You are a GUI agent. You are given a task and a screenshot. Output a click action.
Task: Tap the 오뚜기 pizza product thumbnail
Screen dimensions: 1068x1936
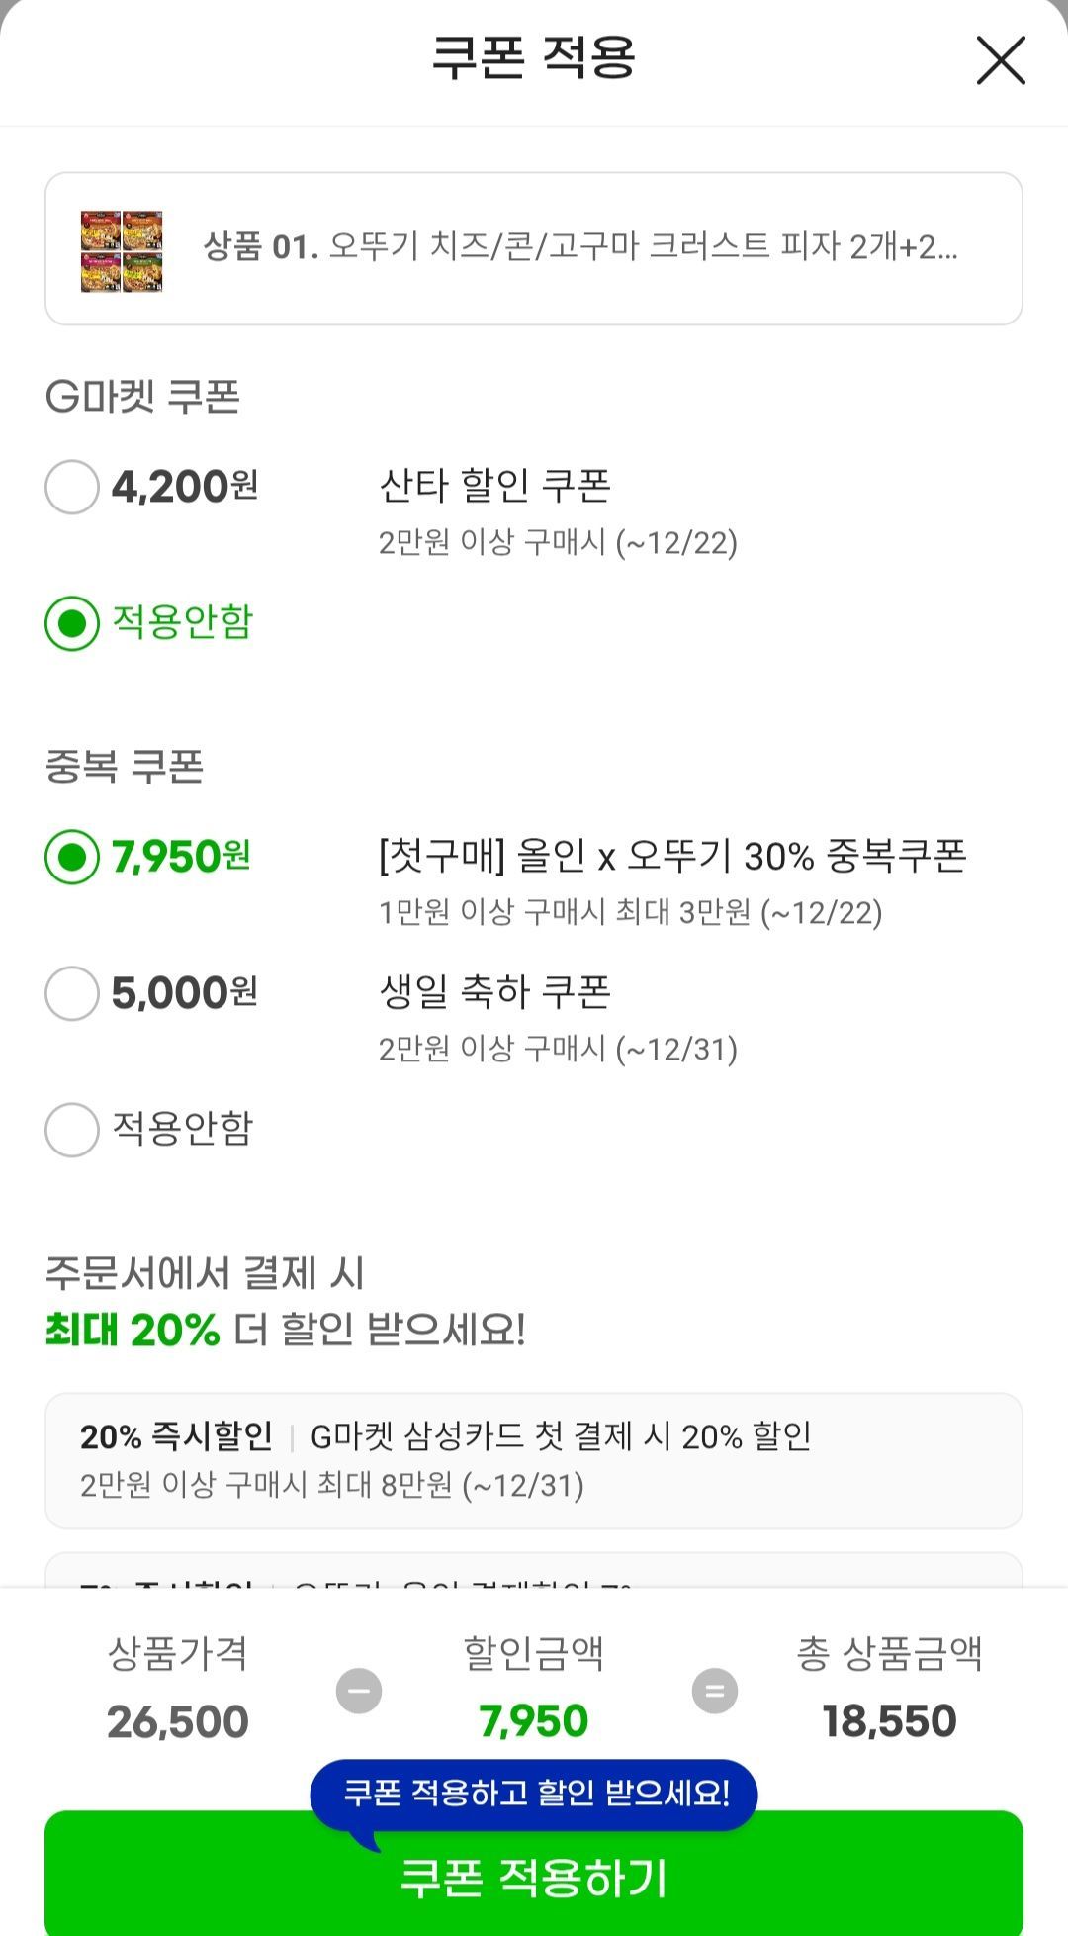(122, 250)
